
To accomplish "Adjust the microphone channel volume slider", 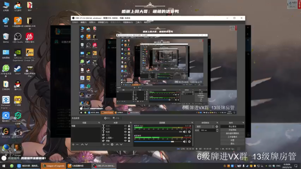I will (x=158, y=132).
